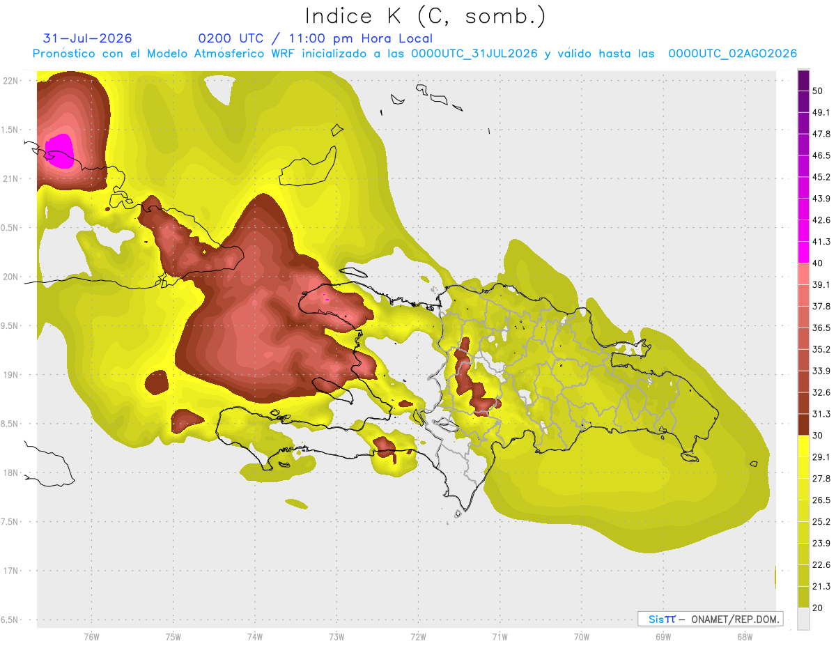The height and width of the screenshot is (646, 836).
Task: Click the colorbar label "22.6"
Action: [x=821, y=565]
